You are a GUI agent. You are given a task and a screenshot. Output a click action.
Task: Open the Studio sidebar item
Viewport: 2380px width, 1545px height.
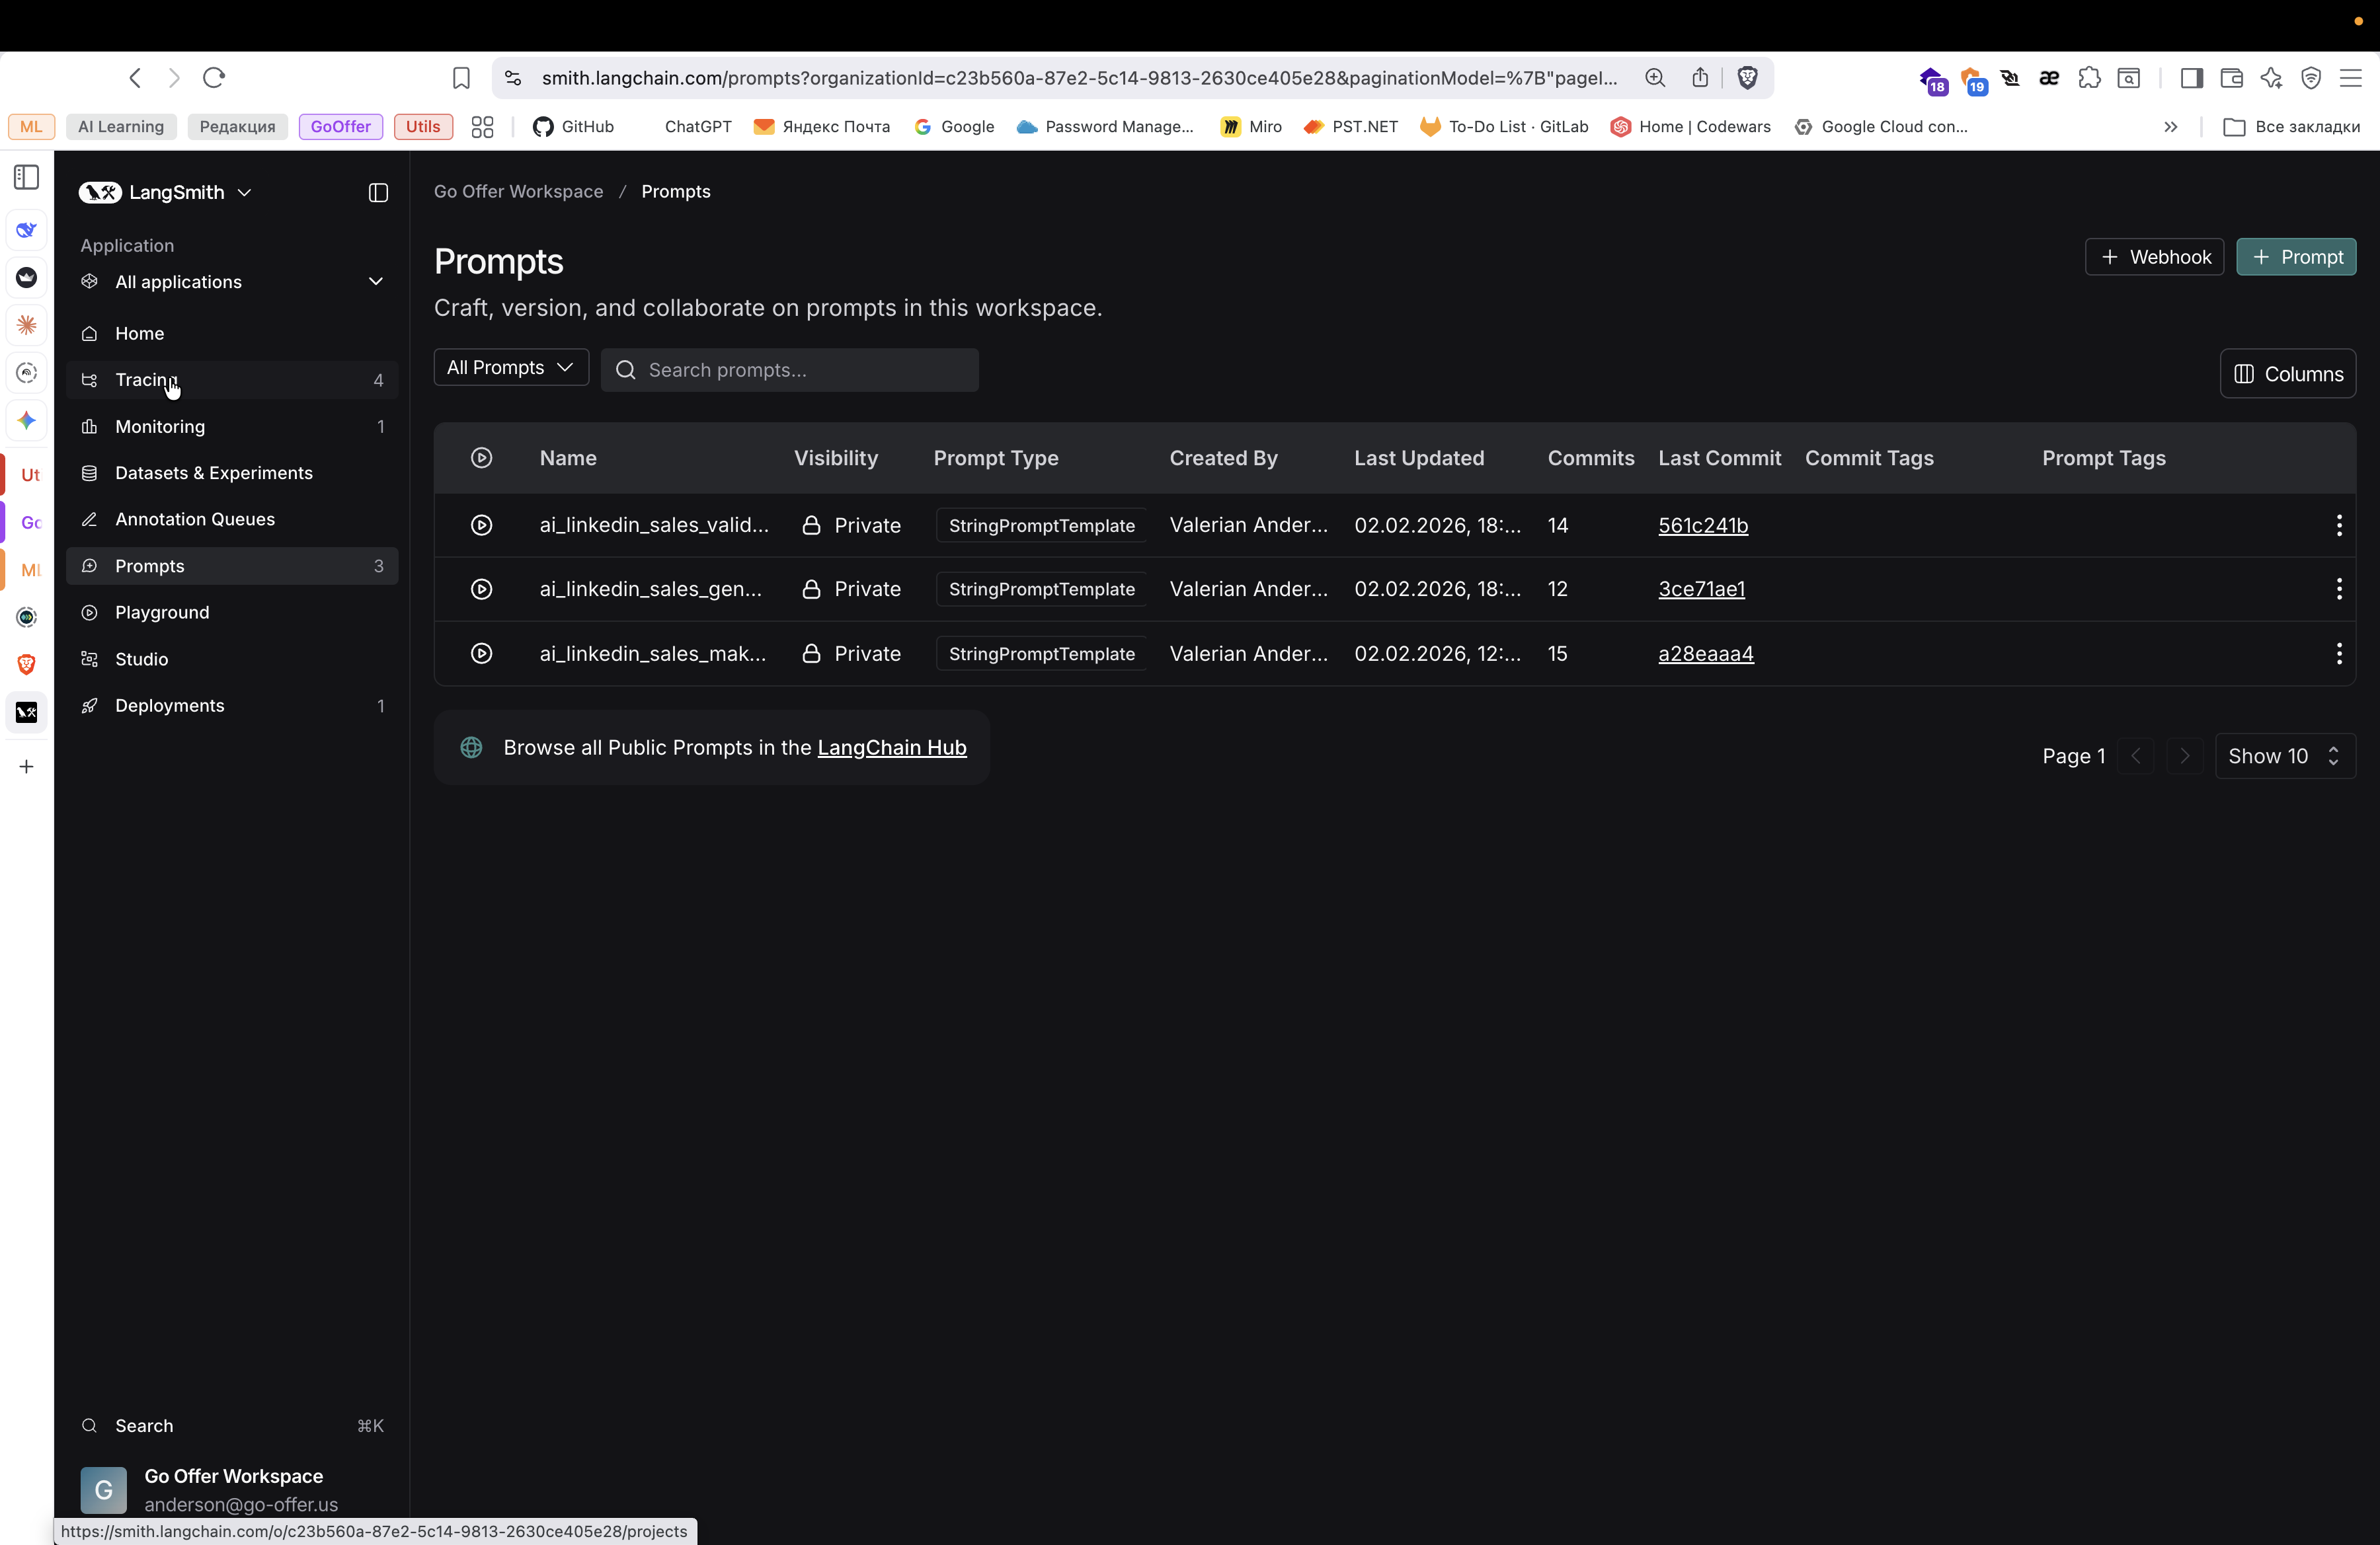(141, 659)
